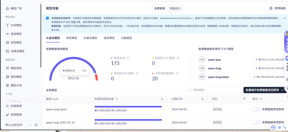This screenshot has width=288, height=132.
Task: Click 剩994,570/共1,000,000 for qwen-long
Action: pyautogui.click(x=271, y=69)
